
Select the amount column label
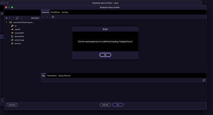point(18,43)
